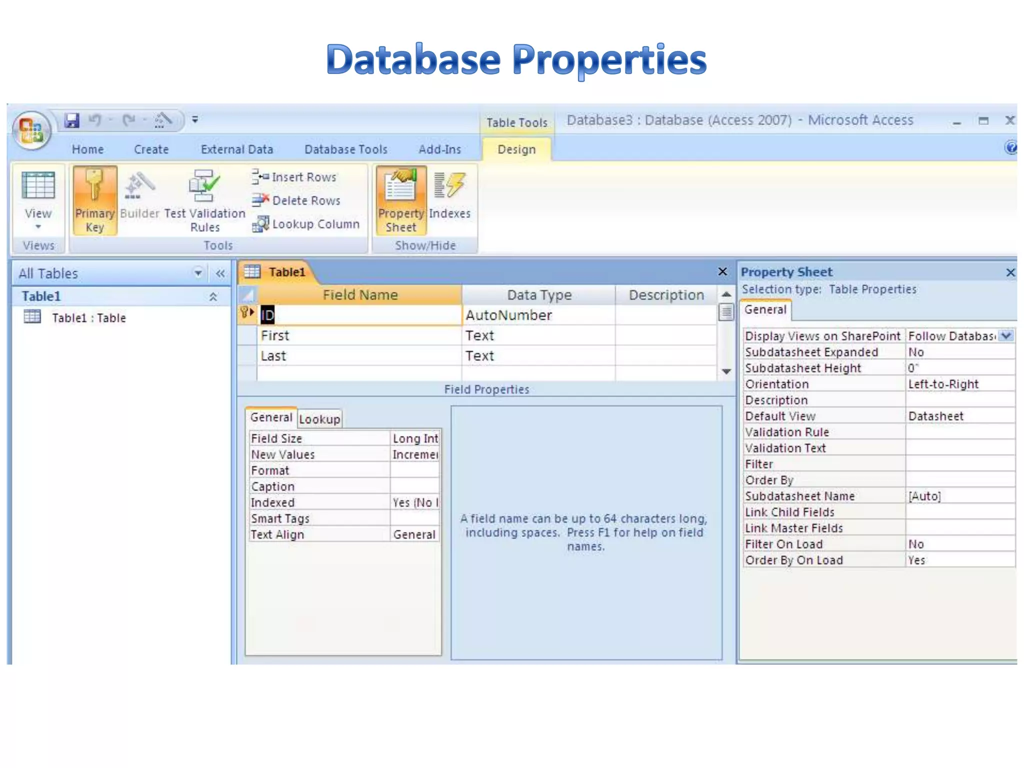1024x768 pixels.
Task: Delete Rows from the table
Action: 296,200
